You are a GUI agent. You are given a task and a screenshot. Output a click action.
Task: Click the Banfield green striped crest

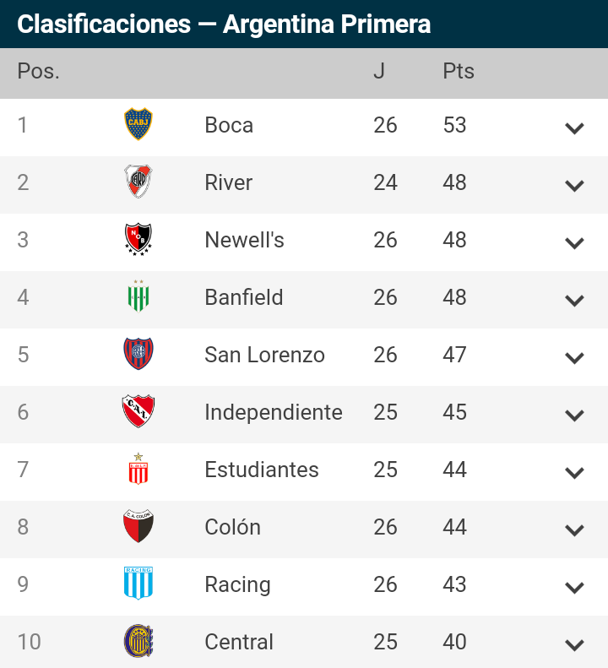point(138,296)
